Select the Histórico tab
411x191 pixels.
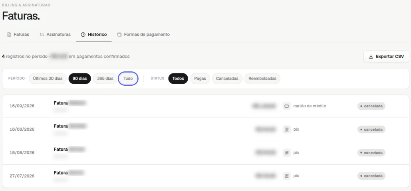click(x=94, y=35)
